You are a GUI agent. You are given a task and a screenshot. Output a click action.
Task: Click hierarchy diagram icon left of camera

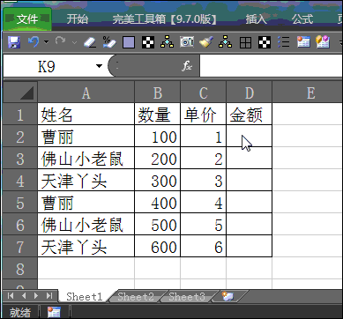coord(167,42)
